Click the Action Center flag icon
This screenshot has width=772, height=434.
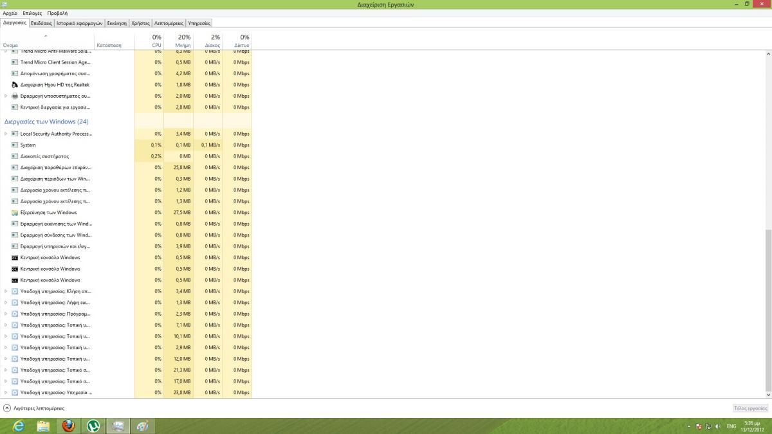coord(699,426)
